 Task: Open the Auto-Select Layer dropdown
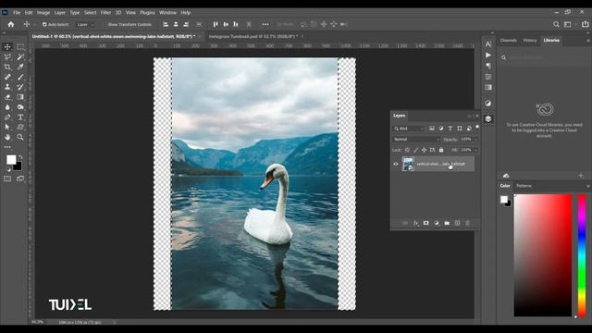85,25
